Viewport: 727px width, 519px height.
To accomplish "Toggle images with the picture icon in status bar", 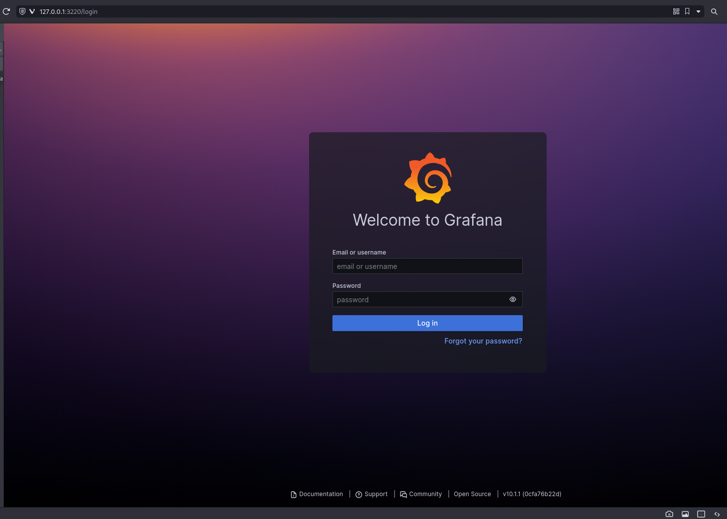I will pos(685,514).
